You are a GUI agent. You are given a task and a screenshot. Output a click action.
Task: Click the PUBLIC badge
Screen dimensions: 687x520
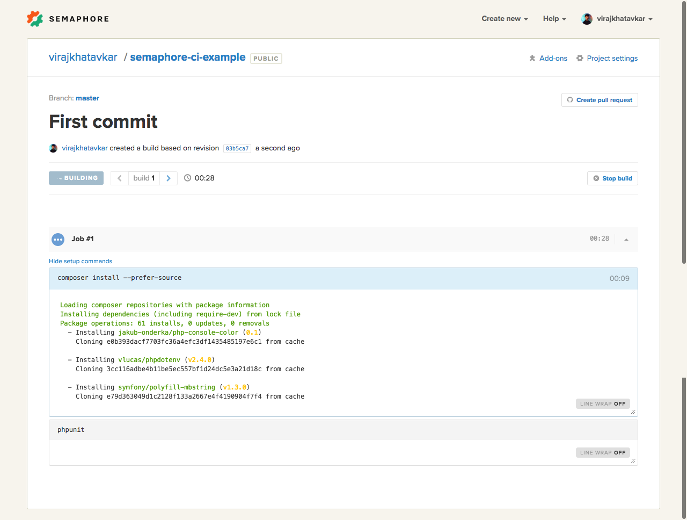pyautogui.click(x=266, y=59)
